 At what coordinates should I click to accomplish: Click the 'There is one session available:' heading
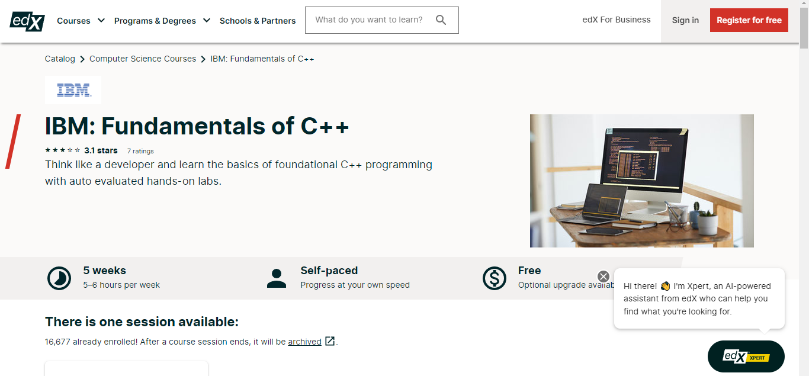tap(142, 322)
